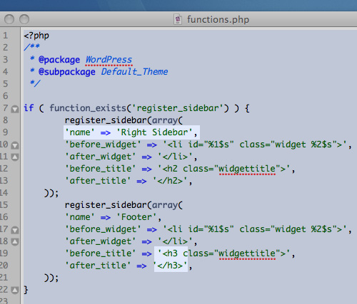Click the functions.php document icon in title bar
This screenshot has width=357, height=304.
tap(178, 19)
